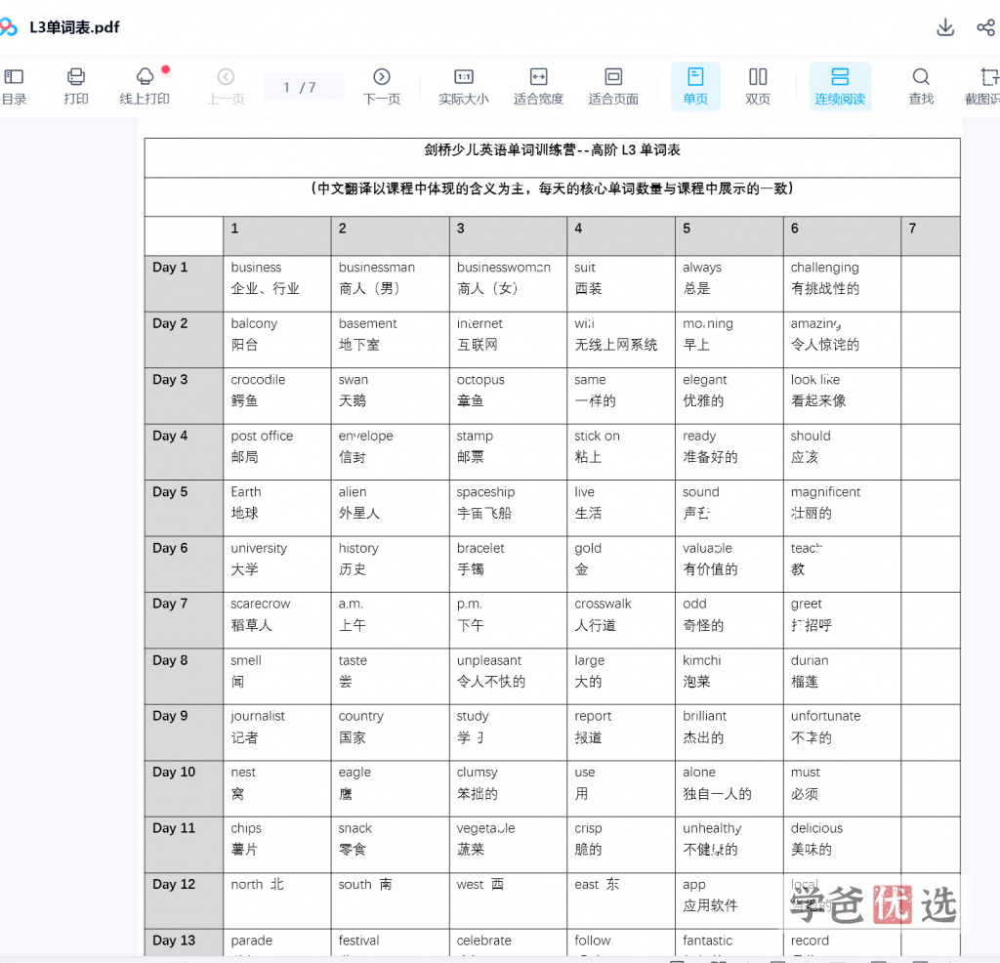The image size is (1000, 963).
Task: Click the word 'stamp' cell
Action: click(508, 451)
